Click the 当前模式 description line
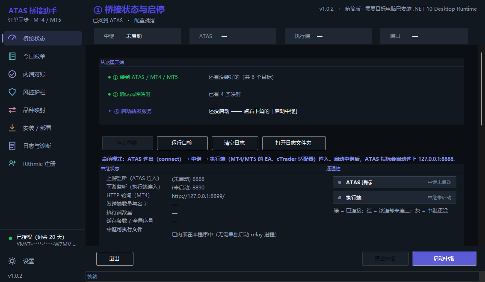Screen dimensions: 485x282 [279, 159]
